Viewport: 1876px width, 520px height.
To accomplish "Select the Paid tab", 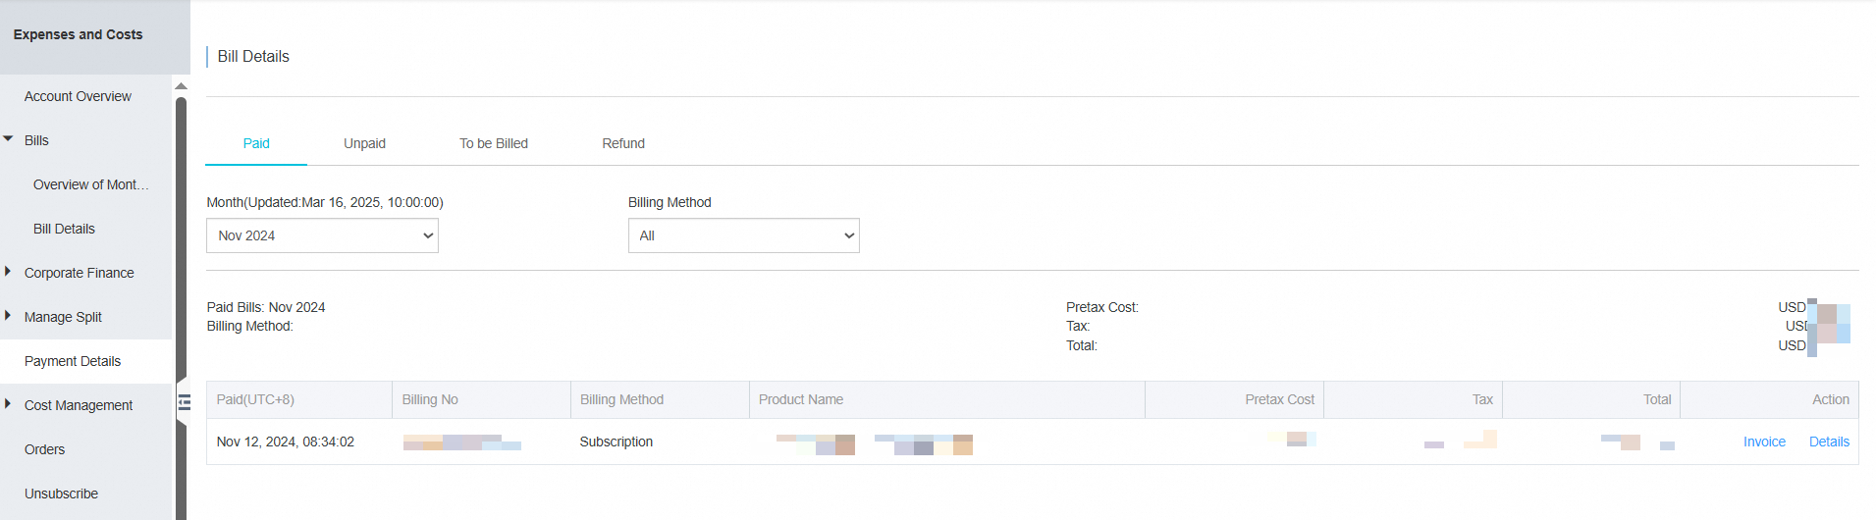I will point(256,143).
